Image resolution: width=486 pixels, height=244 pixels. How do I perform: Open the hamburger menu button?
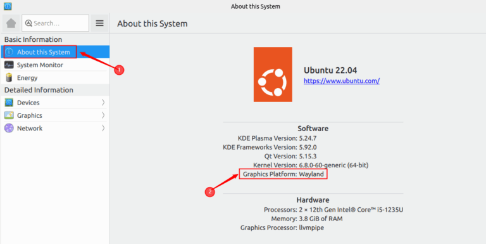[99, 23]
